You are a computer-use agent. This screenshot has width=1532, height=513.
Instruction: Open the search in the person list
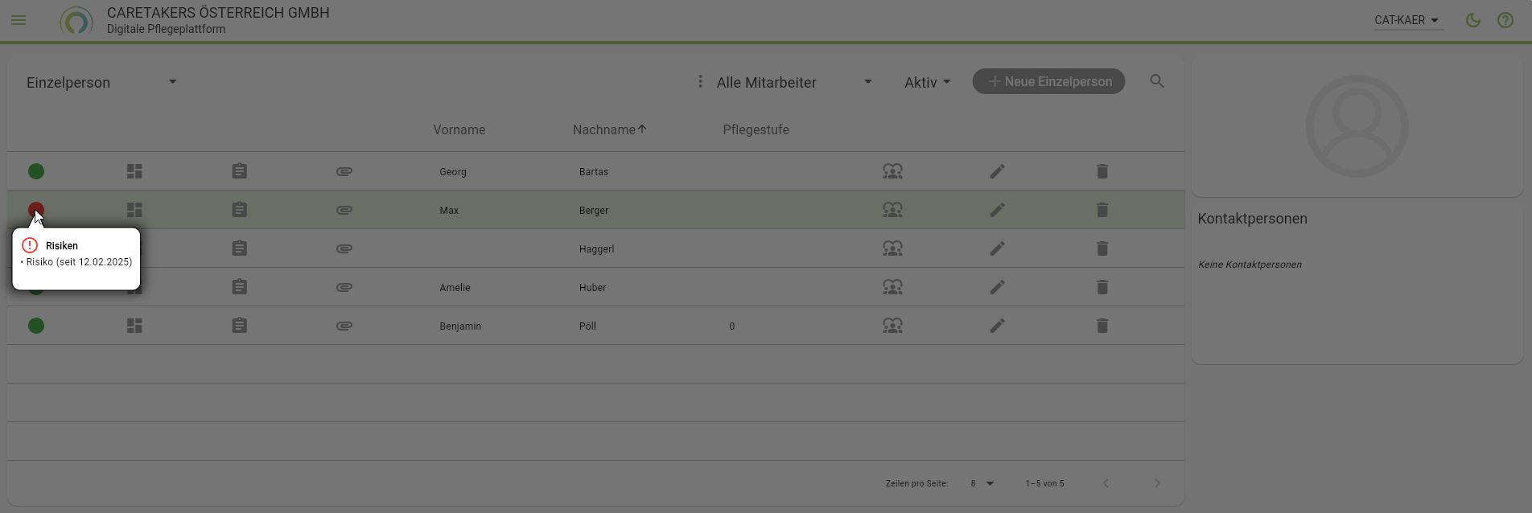coord(1157,81)
